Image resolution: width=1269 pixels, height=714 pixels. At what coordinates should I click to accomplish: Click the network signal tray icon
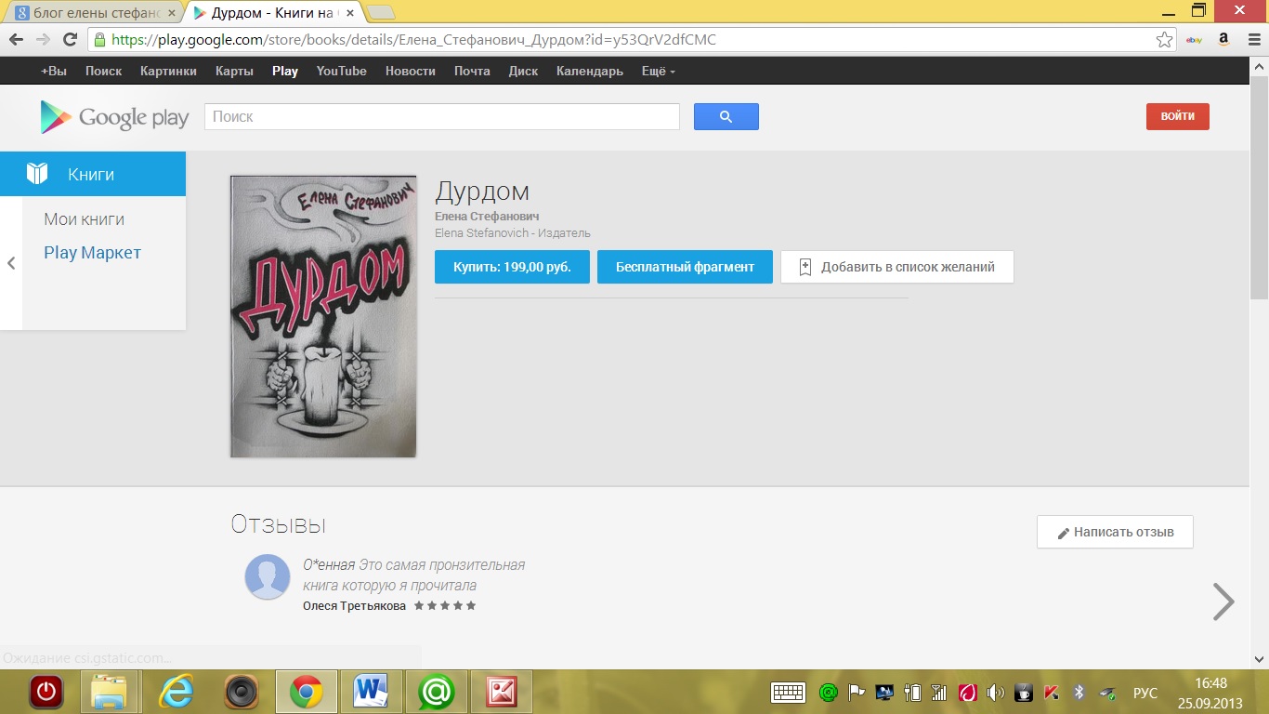938,693
